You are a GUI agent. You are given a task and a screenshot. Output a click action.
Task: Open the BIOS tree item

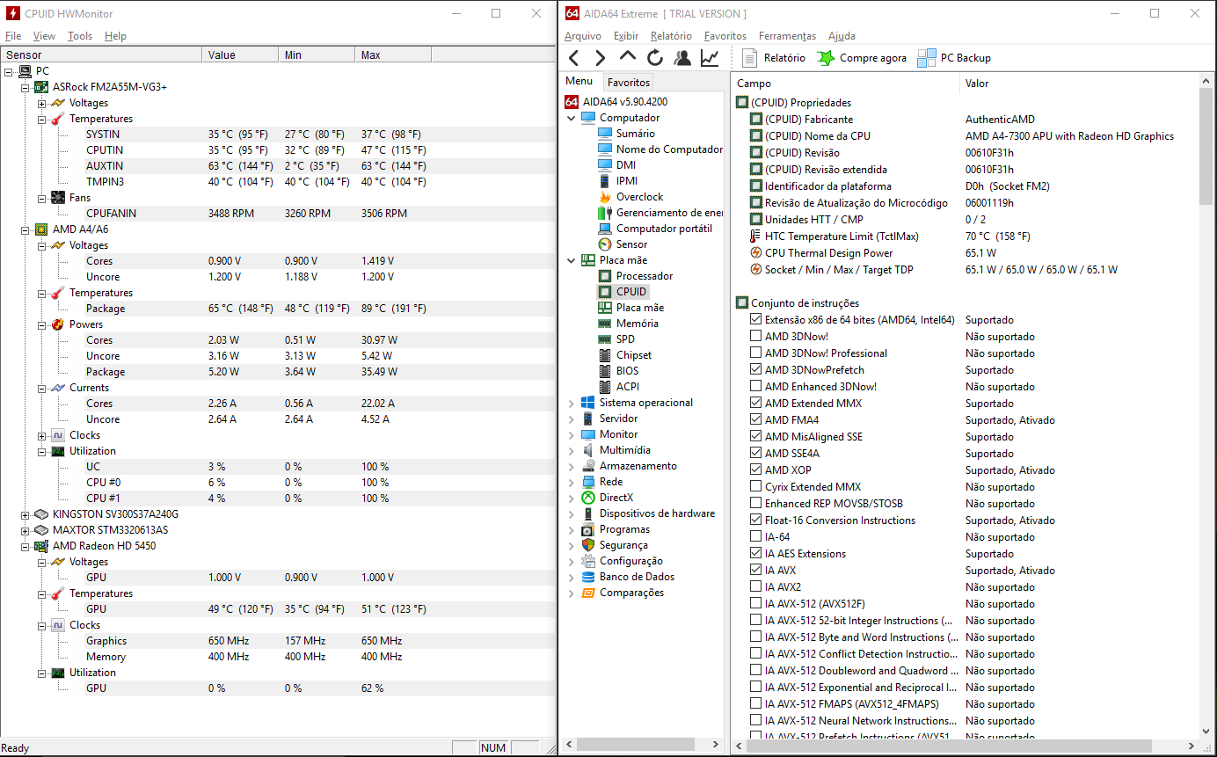(627, 371)
